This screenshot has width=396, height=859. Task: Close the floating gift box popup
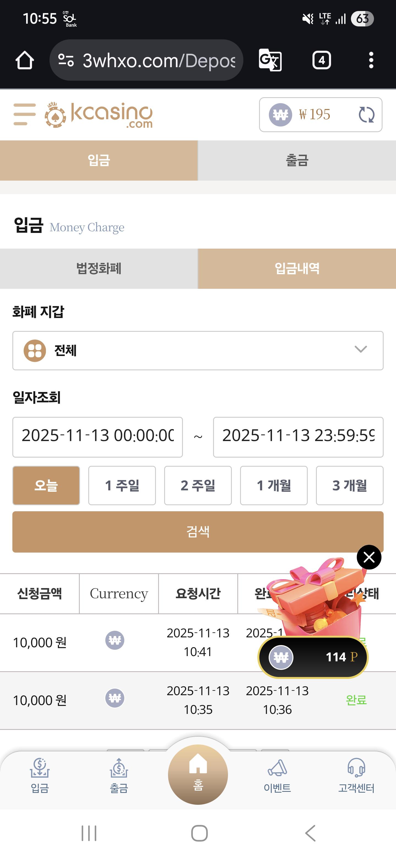pos(369,557)
